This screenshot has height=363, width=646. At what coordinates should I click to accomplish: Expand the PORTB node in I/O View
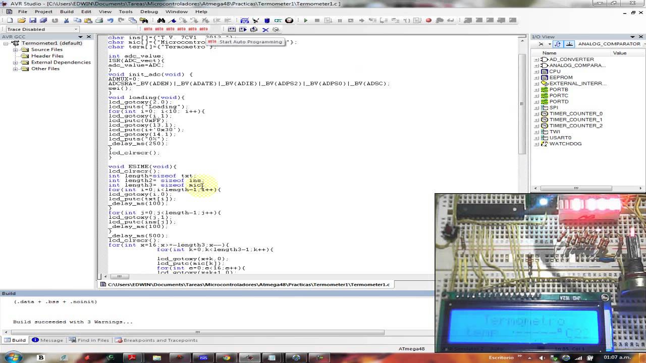(536, 90)
